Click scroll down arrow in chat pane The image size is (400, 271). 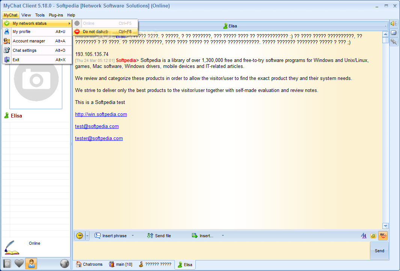click(x=385, y=226)
